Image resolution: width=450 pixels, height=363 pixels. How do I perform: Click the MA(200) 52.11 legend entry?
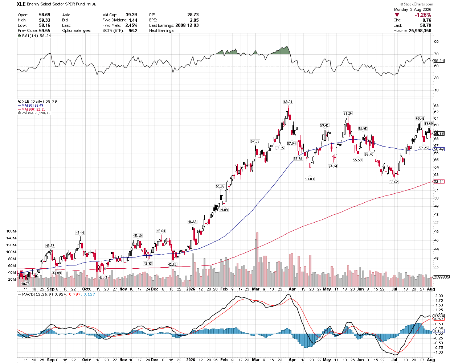pyautogui.click(x=31, y=110)
